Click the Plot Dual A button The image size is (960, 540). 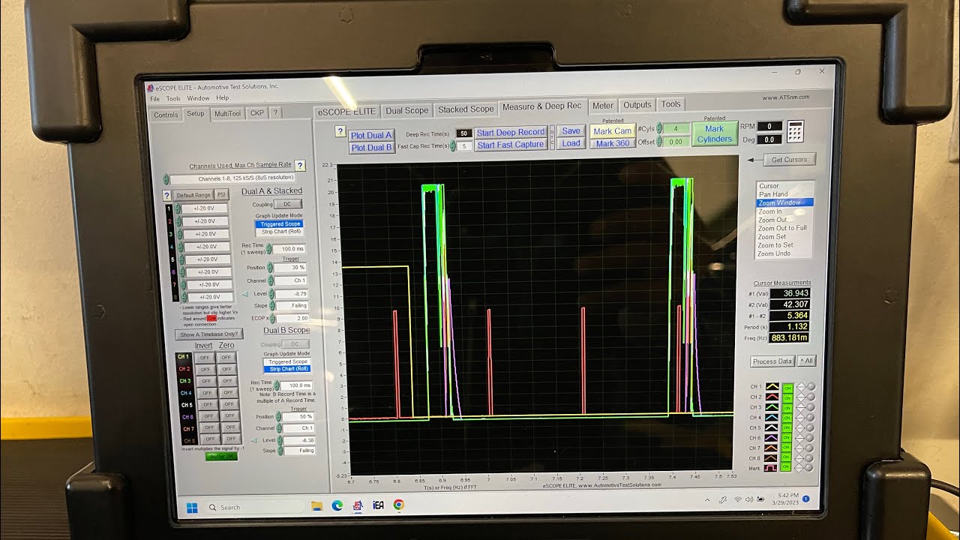pyautogui.click(x=371, y=136)
